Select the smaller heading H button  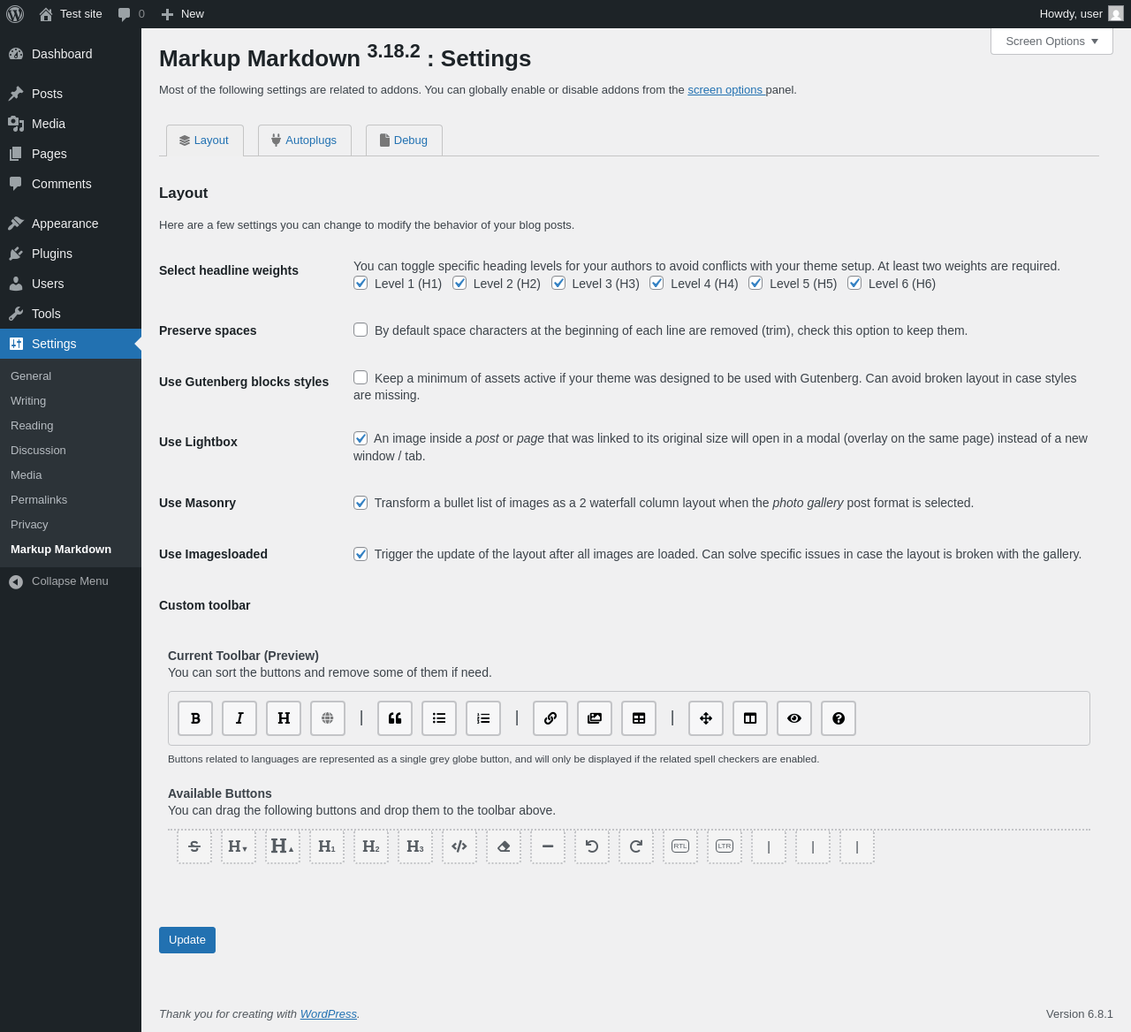click(x=239, y=846)
